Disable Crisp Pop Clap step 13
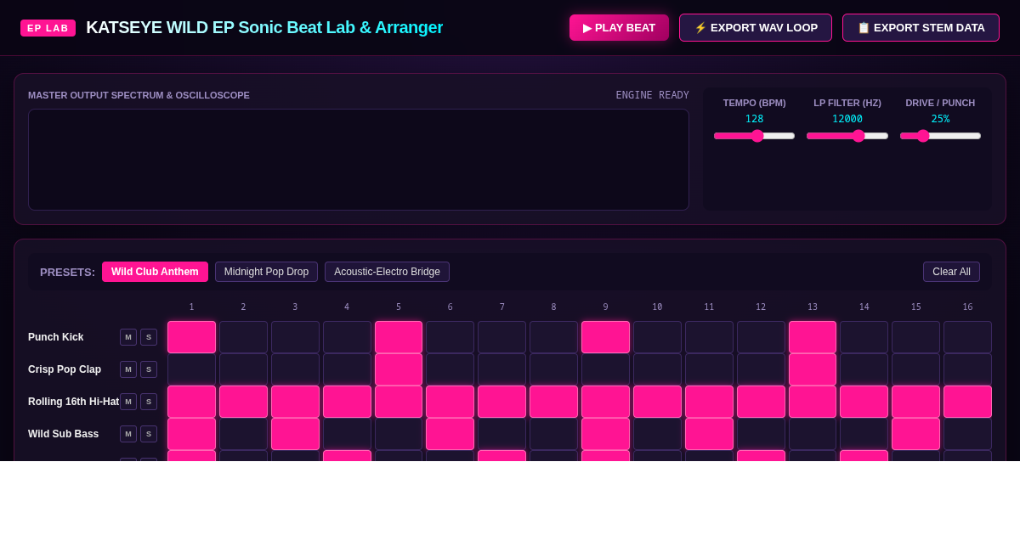This screenshot has height=535, width=1020. click(813, 369)
